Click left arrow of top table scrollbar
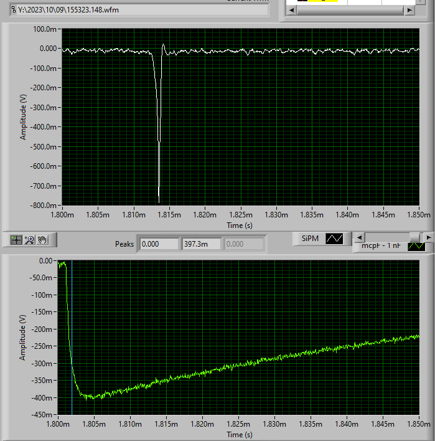The width and height of the screenshot is (435, 441). 292,11
